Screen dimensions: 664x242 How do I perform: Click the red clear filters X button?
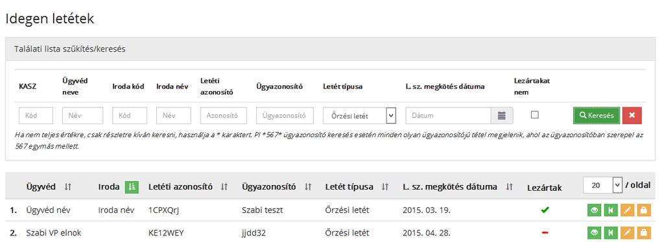tap(632, 115)
